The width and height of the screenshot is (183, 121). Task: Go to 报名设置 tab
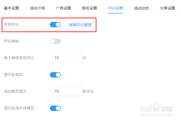click(x=90, y=8)
